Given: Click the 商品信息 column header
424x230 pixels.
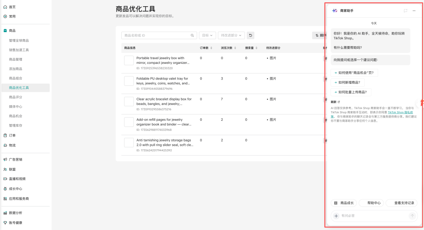Looking at the screenshot, I should click(130, 48).
